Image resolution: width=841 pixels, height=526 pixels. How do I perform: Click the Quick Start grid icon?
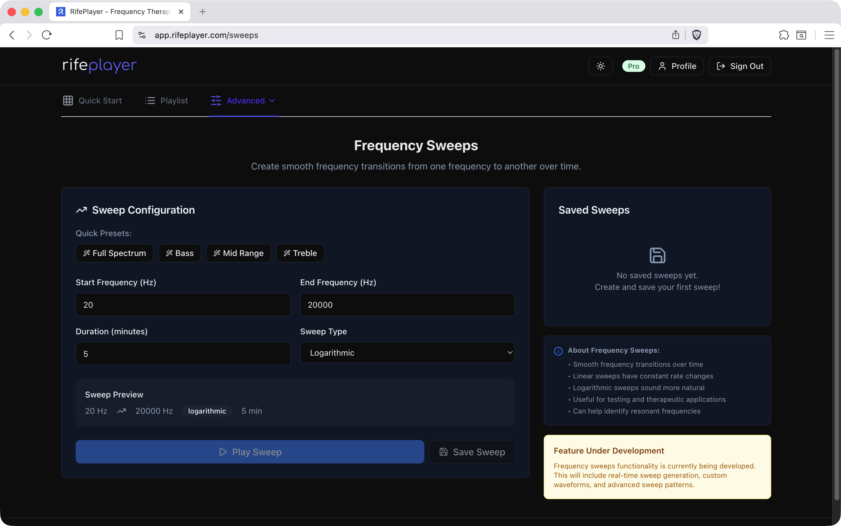pyautogui.click(x=68, y=101)
